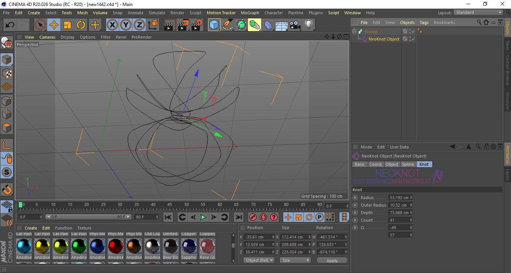Select the Move tool in toolbar
The height and width of the screenshot is (273, 511).
point(54,25)
